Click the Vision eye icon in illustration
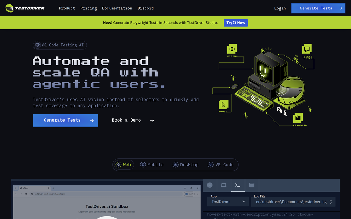 pos(232,49)
